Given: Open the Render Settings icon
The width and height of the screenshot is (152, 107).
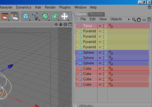Looking at the screenshot, I should tap(14, 16).
